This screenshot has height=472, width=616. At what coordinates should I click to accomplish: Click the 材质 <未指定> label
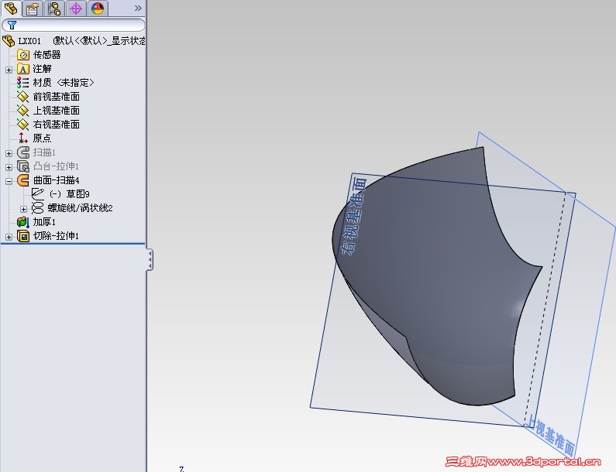[x=64, y=83]
